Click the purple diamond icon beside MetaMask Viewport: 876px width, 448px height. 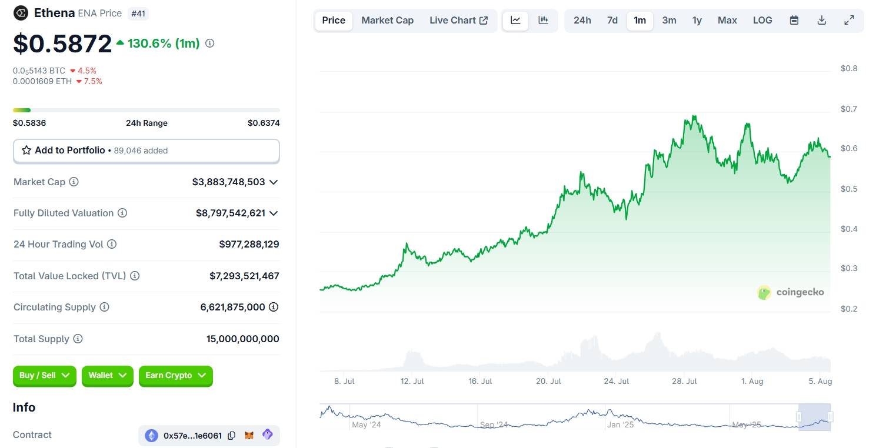click(x=268, y=435)
